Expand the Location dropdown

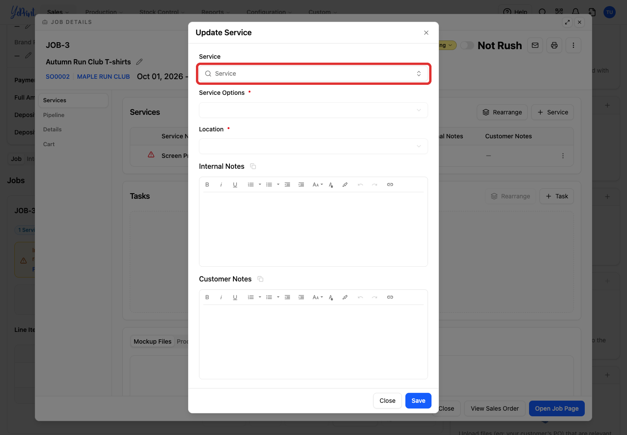(313, 146)
